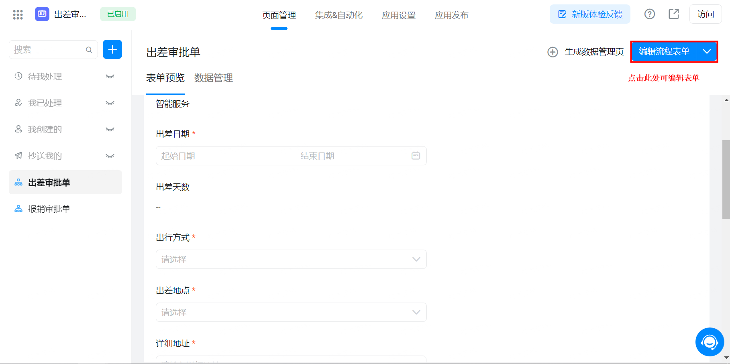The width and height of the screenshot is (730, 364).
Task: Switch to 数据管理 tab
Action: tap(213, 78)
